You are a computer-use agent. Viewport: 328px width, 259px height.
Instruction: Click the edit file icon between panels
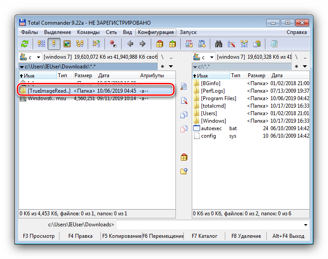click(184, 101)
